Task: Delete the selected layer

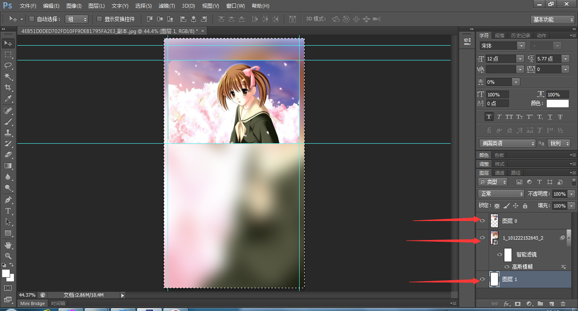Action: [563, 303]
